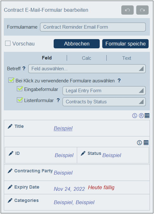Click the undo arrow button

pos(127,10)
